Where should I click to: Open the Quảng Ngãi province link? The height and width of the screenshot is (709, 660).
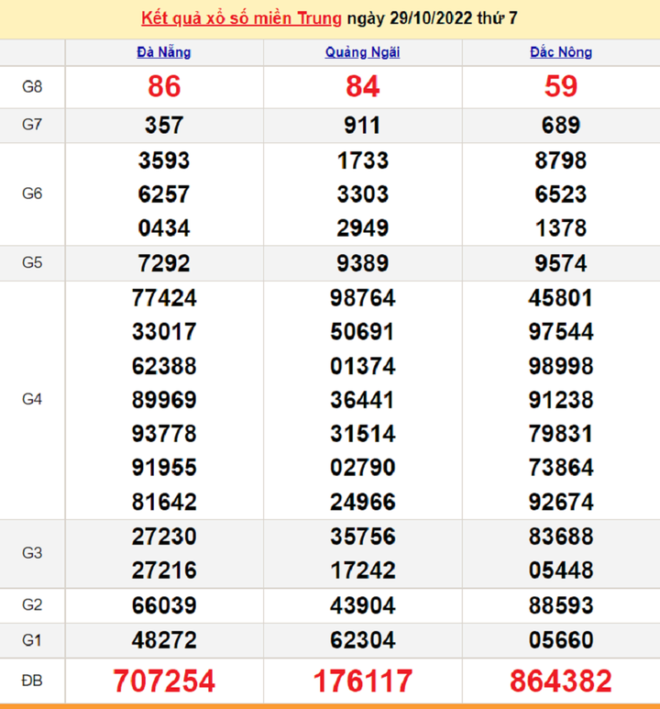pyautogui.click(x=362, y=52)
